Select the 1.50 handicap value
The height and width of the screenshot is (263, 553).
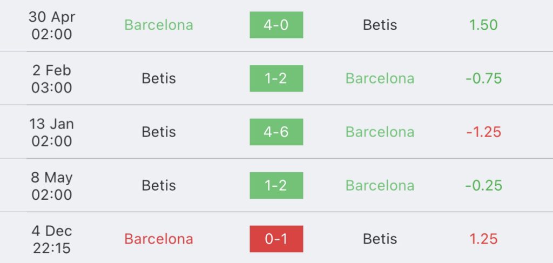[x=483, y=25]
